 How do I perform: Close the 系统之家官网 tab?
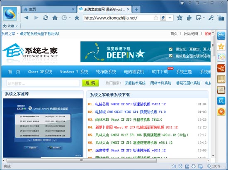[128, 9]
